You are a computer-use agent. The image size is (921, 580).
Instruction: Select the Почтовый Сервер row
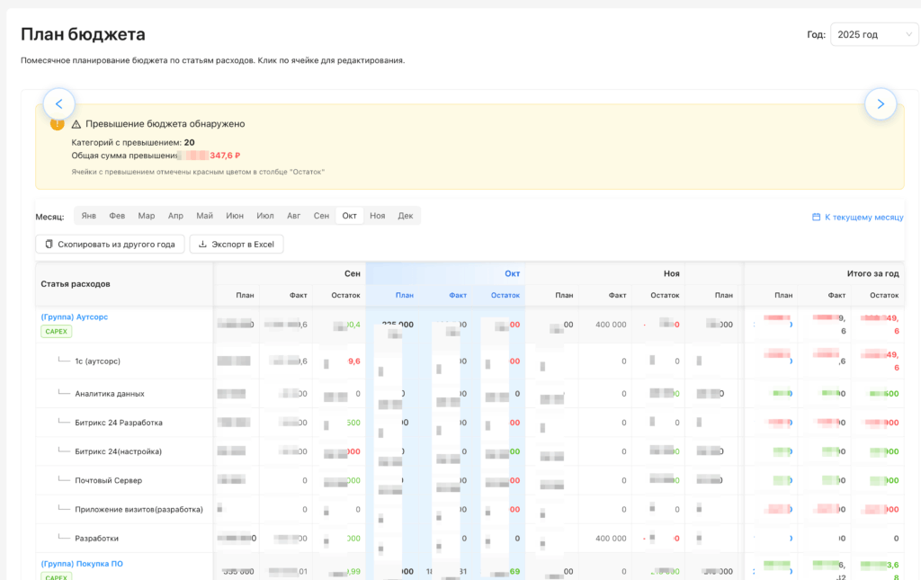click(108, 480)
